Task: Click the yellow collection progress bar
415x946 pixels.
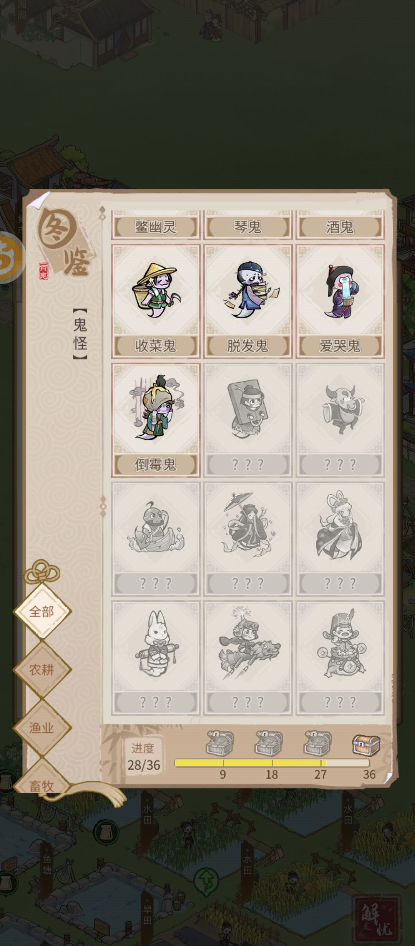Action: [x=272, y=763]
